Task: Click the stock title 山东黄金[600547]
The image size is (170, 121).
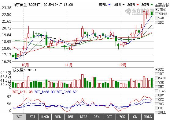Action: pyautogui.click(x=27, y=5)
